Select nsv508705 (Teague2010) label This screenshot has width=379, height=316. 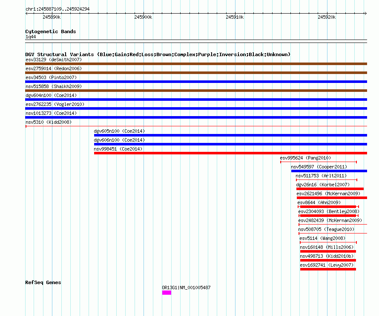pos(326,229)
